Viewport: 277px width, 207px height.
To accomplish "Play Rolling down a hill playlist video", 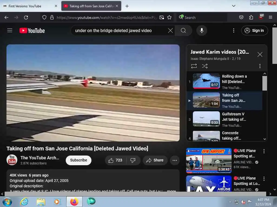I will 224,82.
